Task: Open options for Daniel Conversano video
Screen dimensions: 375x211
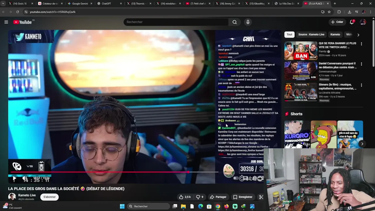Action: click(361, 64)
